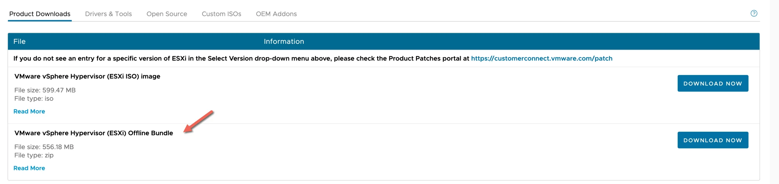Click the iso file type label
This screenshot has width=779, height=184.
click(x=34, y=98)
